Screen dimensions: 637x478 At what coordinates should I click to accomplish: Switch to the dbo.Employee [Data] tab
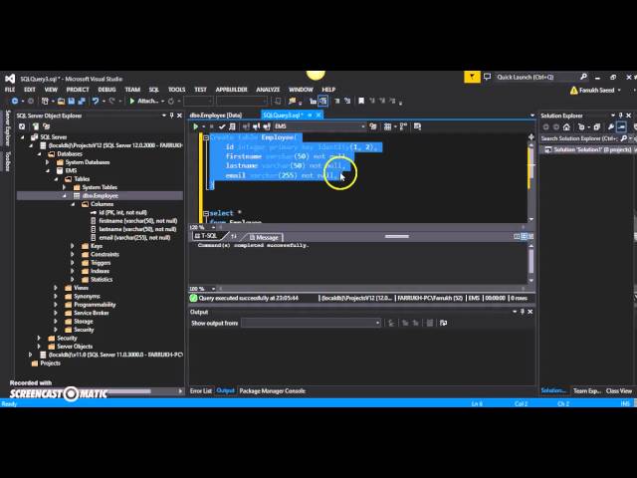tap(216, 116)
